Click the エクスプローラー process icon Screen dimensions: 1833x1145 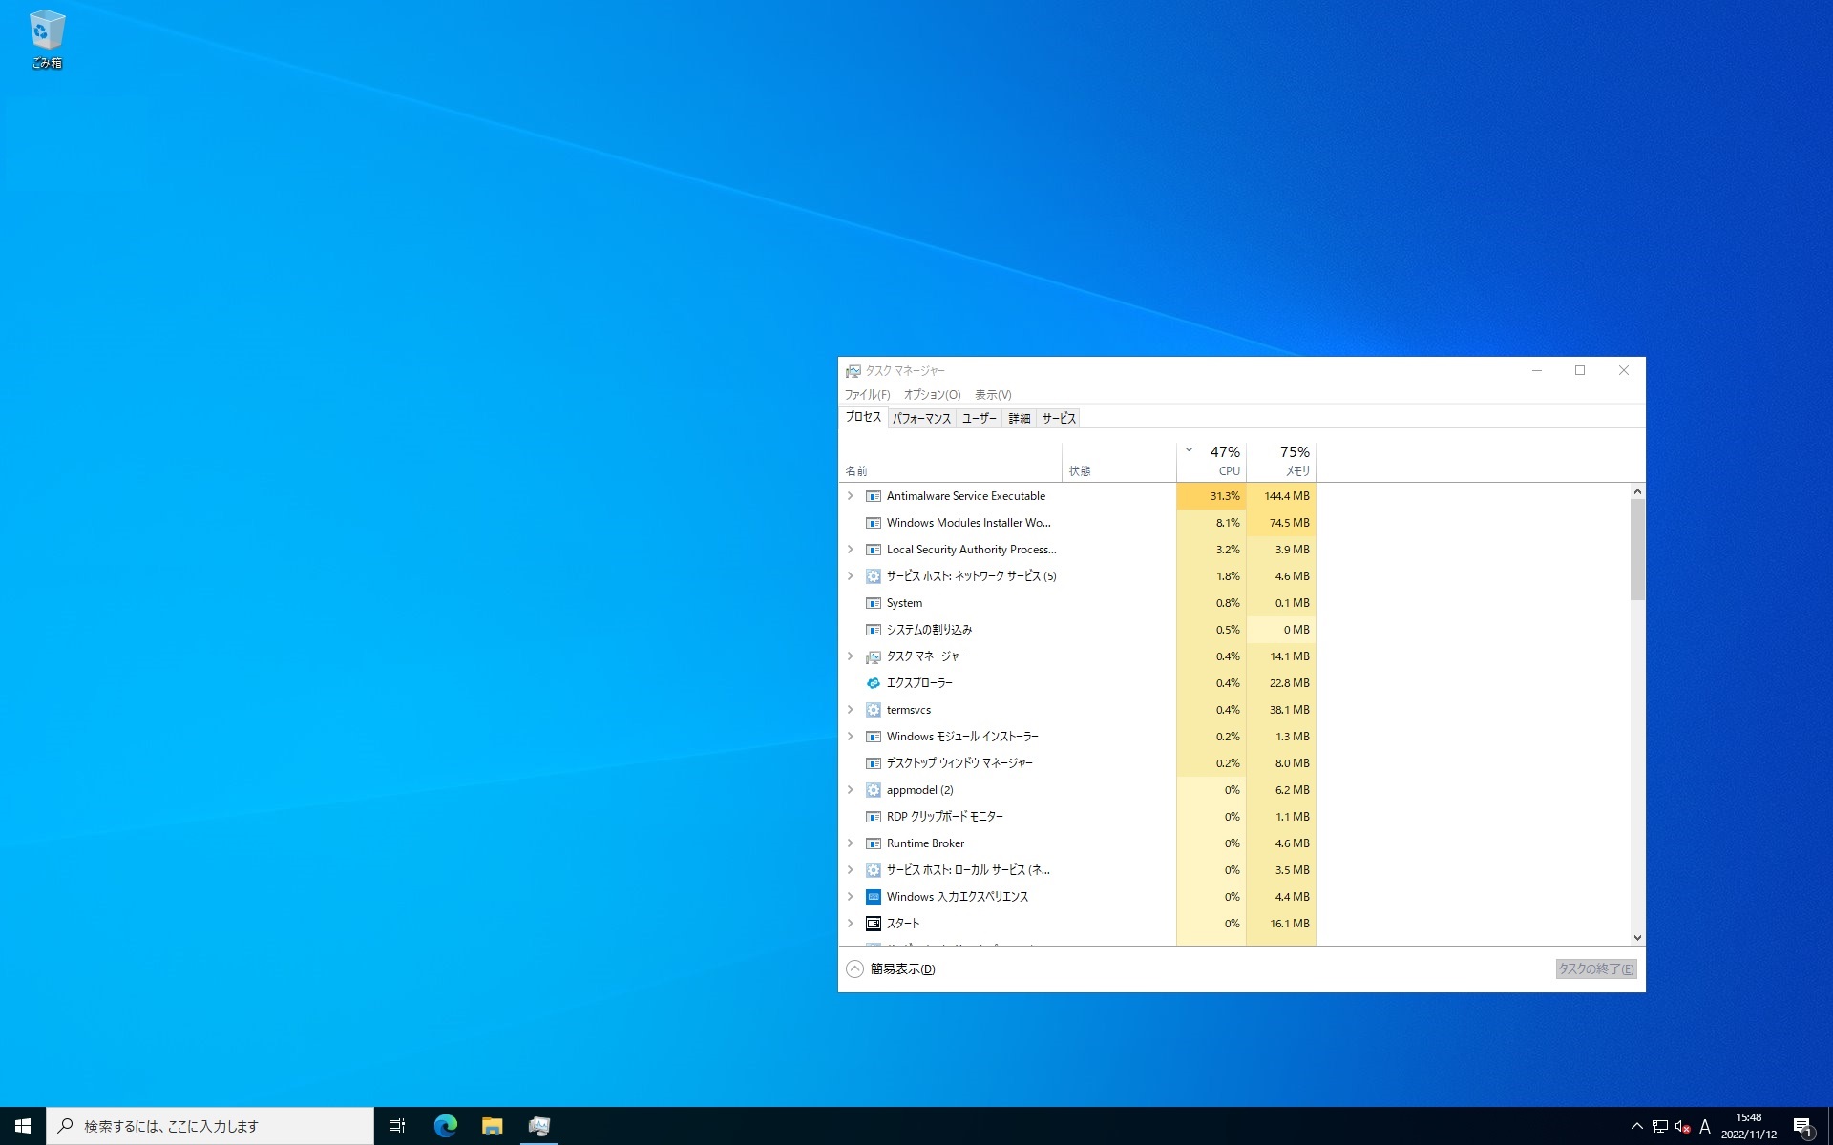tap(873, 683)
